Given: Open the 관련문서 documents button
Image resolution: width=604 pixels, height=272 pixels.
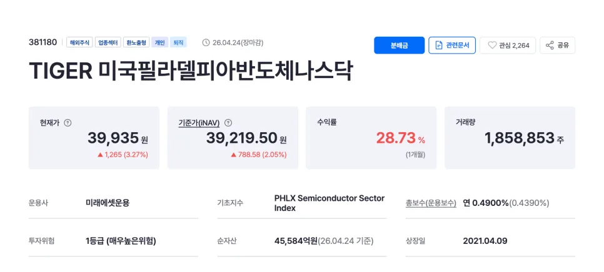Looking at the screenshot, I should (x=452, y=46).
